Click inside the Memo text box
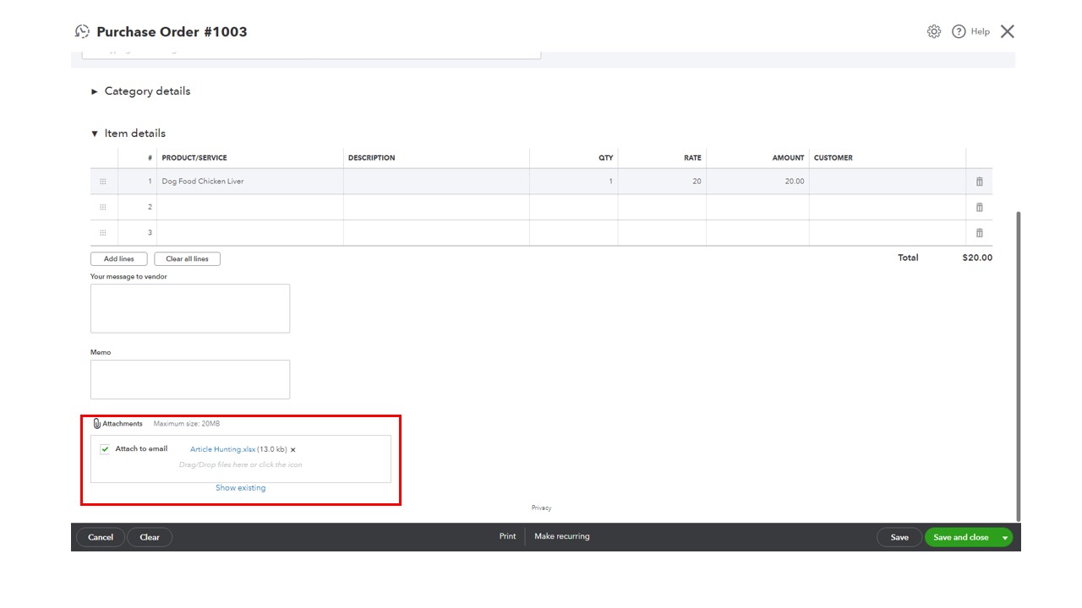The width and height of the screenshot is (1082, 608). [189, 378]
